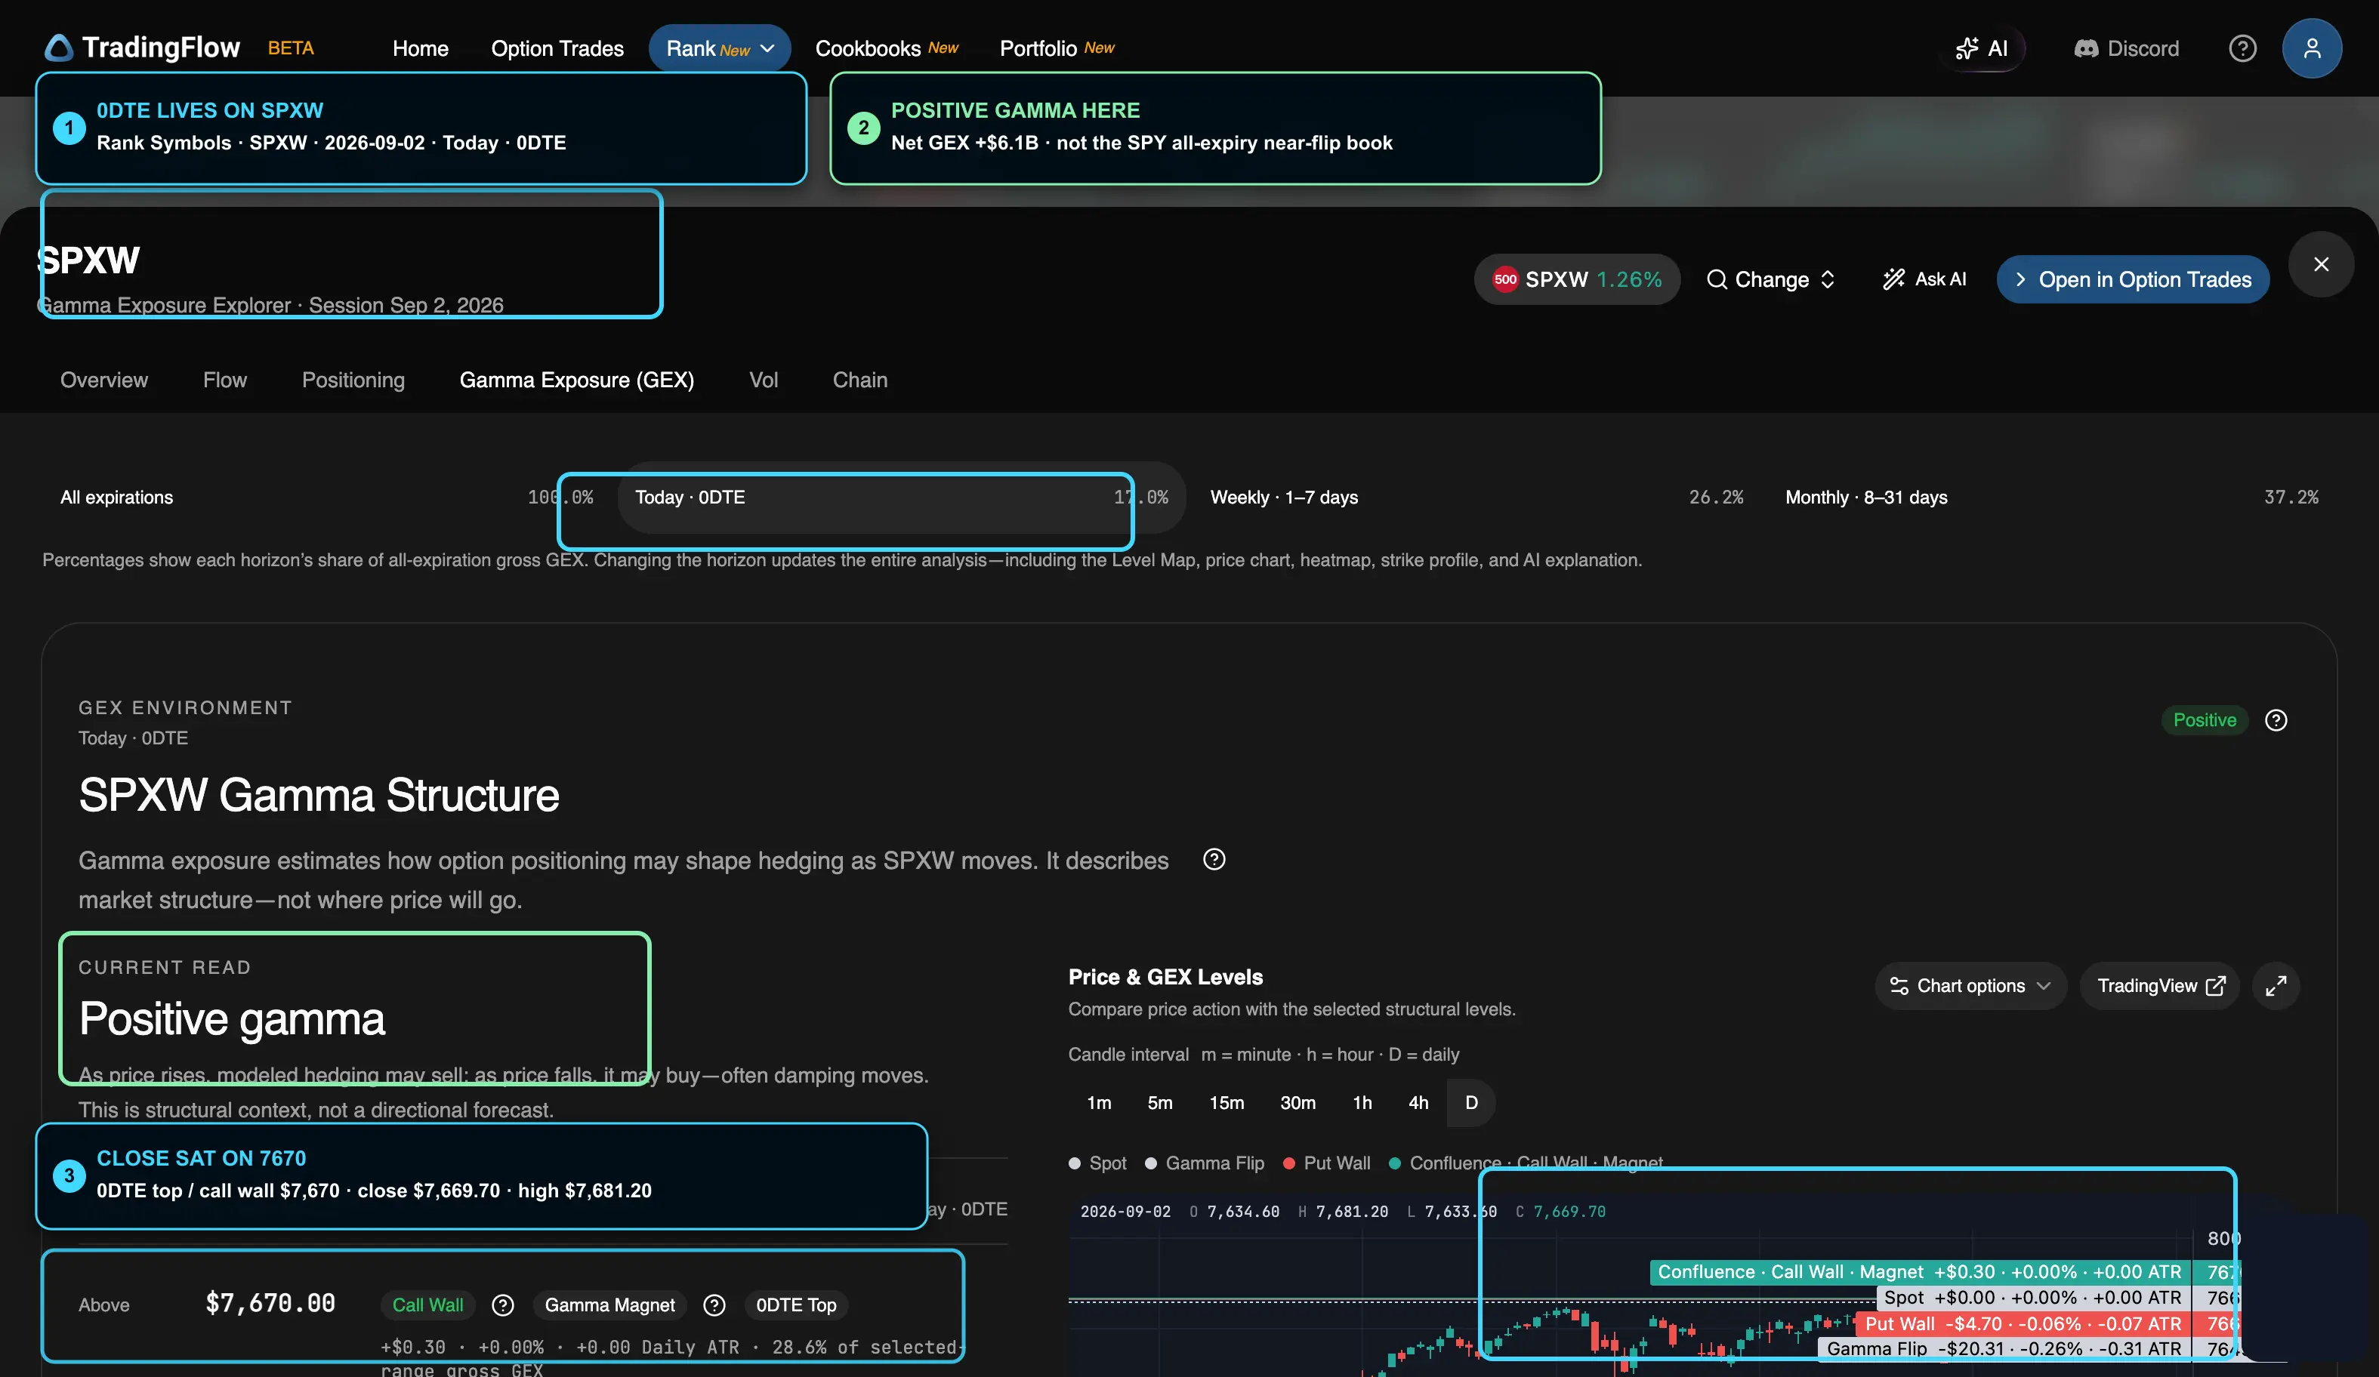The image size is (2379, 1377).
Task: Open Option Trades in the top navigation
Action: pyautogui.click(x=557, y=48)
